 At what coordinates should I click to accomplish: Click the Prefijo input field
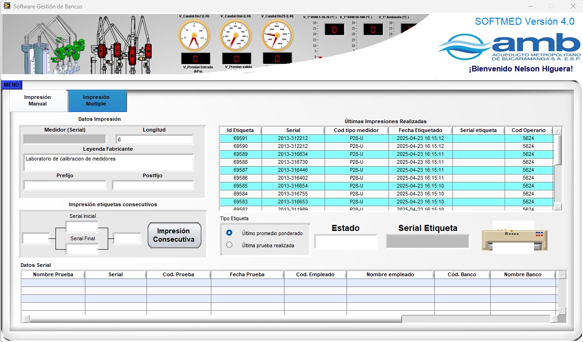tap(65, 185)
